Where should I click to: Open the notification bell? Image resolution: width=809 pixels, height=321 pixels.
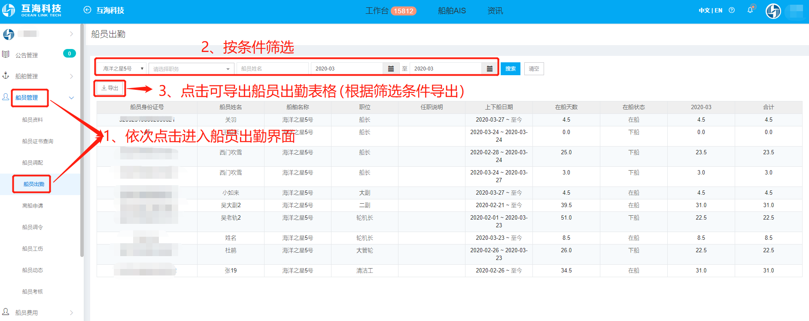[x=750, y=10]
